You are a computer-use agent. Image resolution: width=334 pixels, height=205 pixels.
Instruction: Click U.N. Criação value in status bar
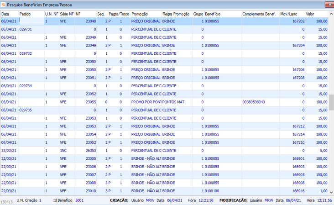pyautogui.click(x=40, y=200)
